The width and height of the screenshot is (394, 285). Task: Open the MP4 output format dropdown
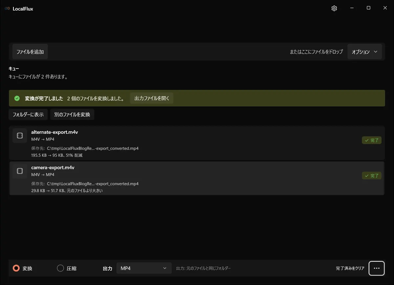coord(144,268)
